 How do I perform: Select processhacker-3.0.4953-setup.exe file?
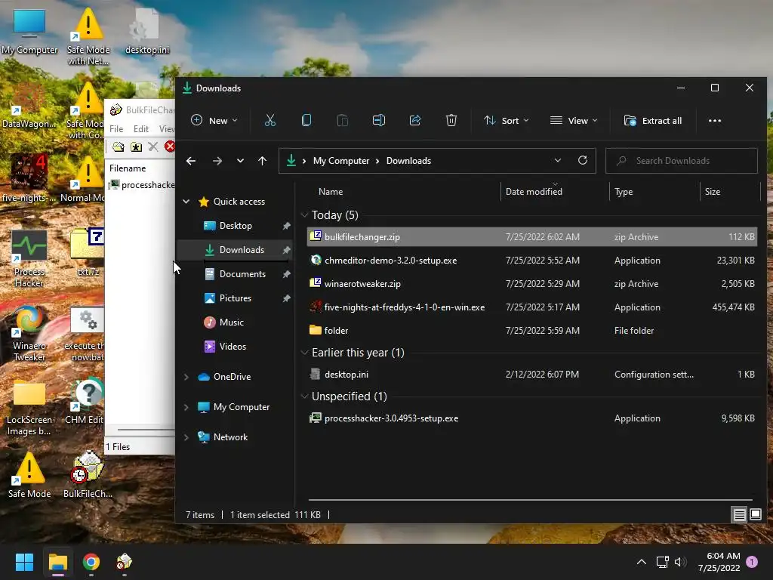click(532, 418)
